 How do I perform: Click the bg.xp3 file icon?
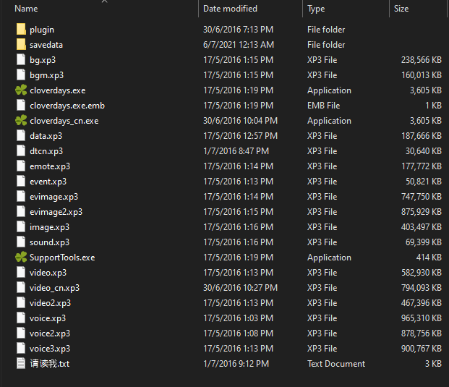click(x=20, y=60)
